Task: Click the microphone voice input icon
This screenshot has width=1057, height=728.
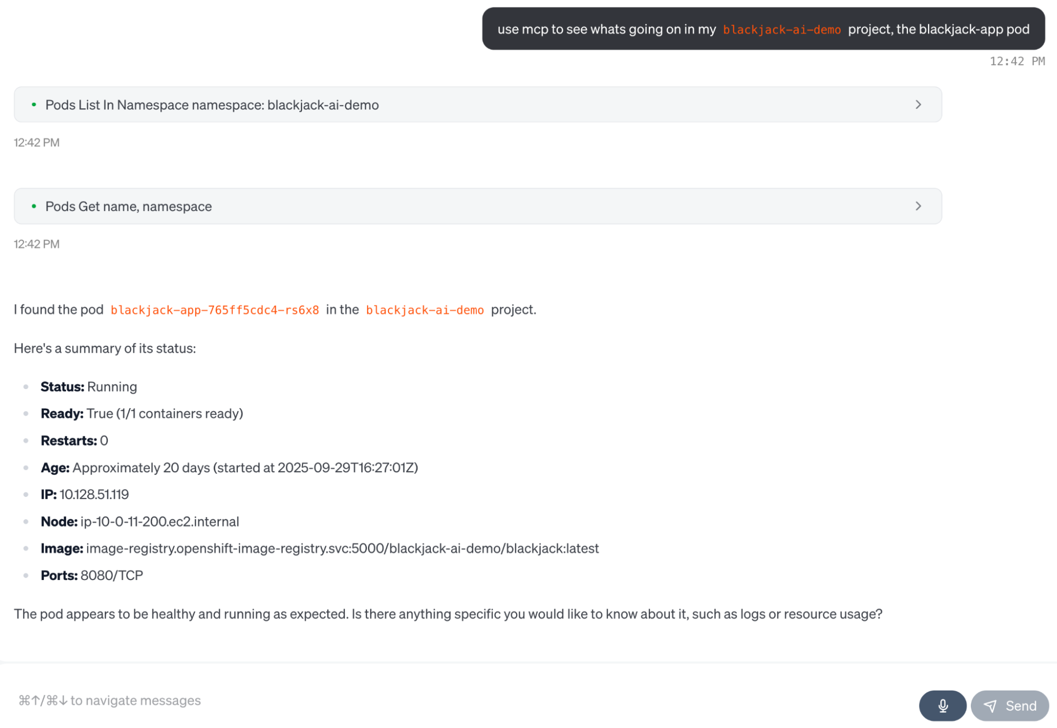Action: point(942,706)
